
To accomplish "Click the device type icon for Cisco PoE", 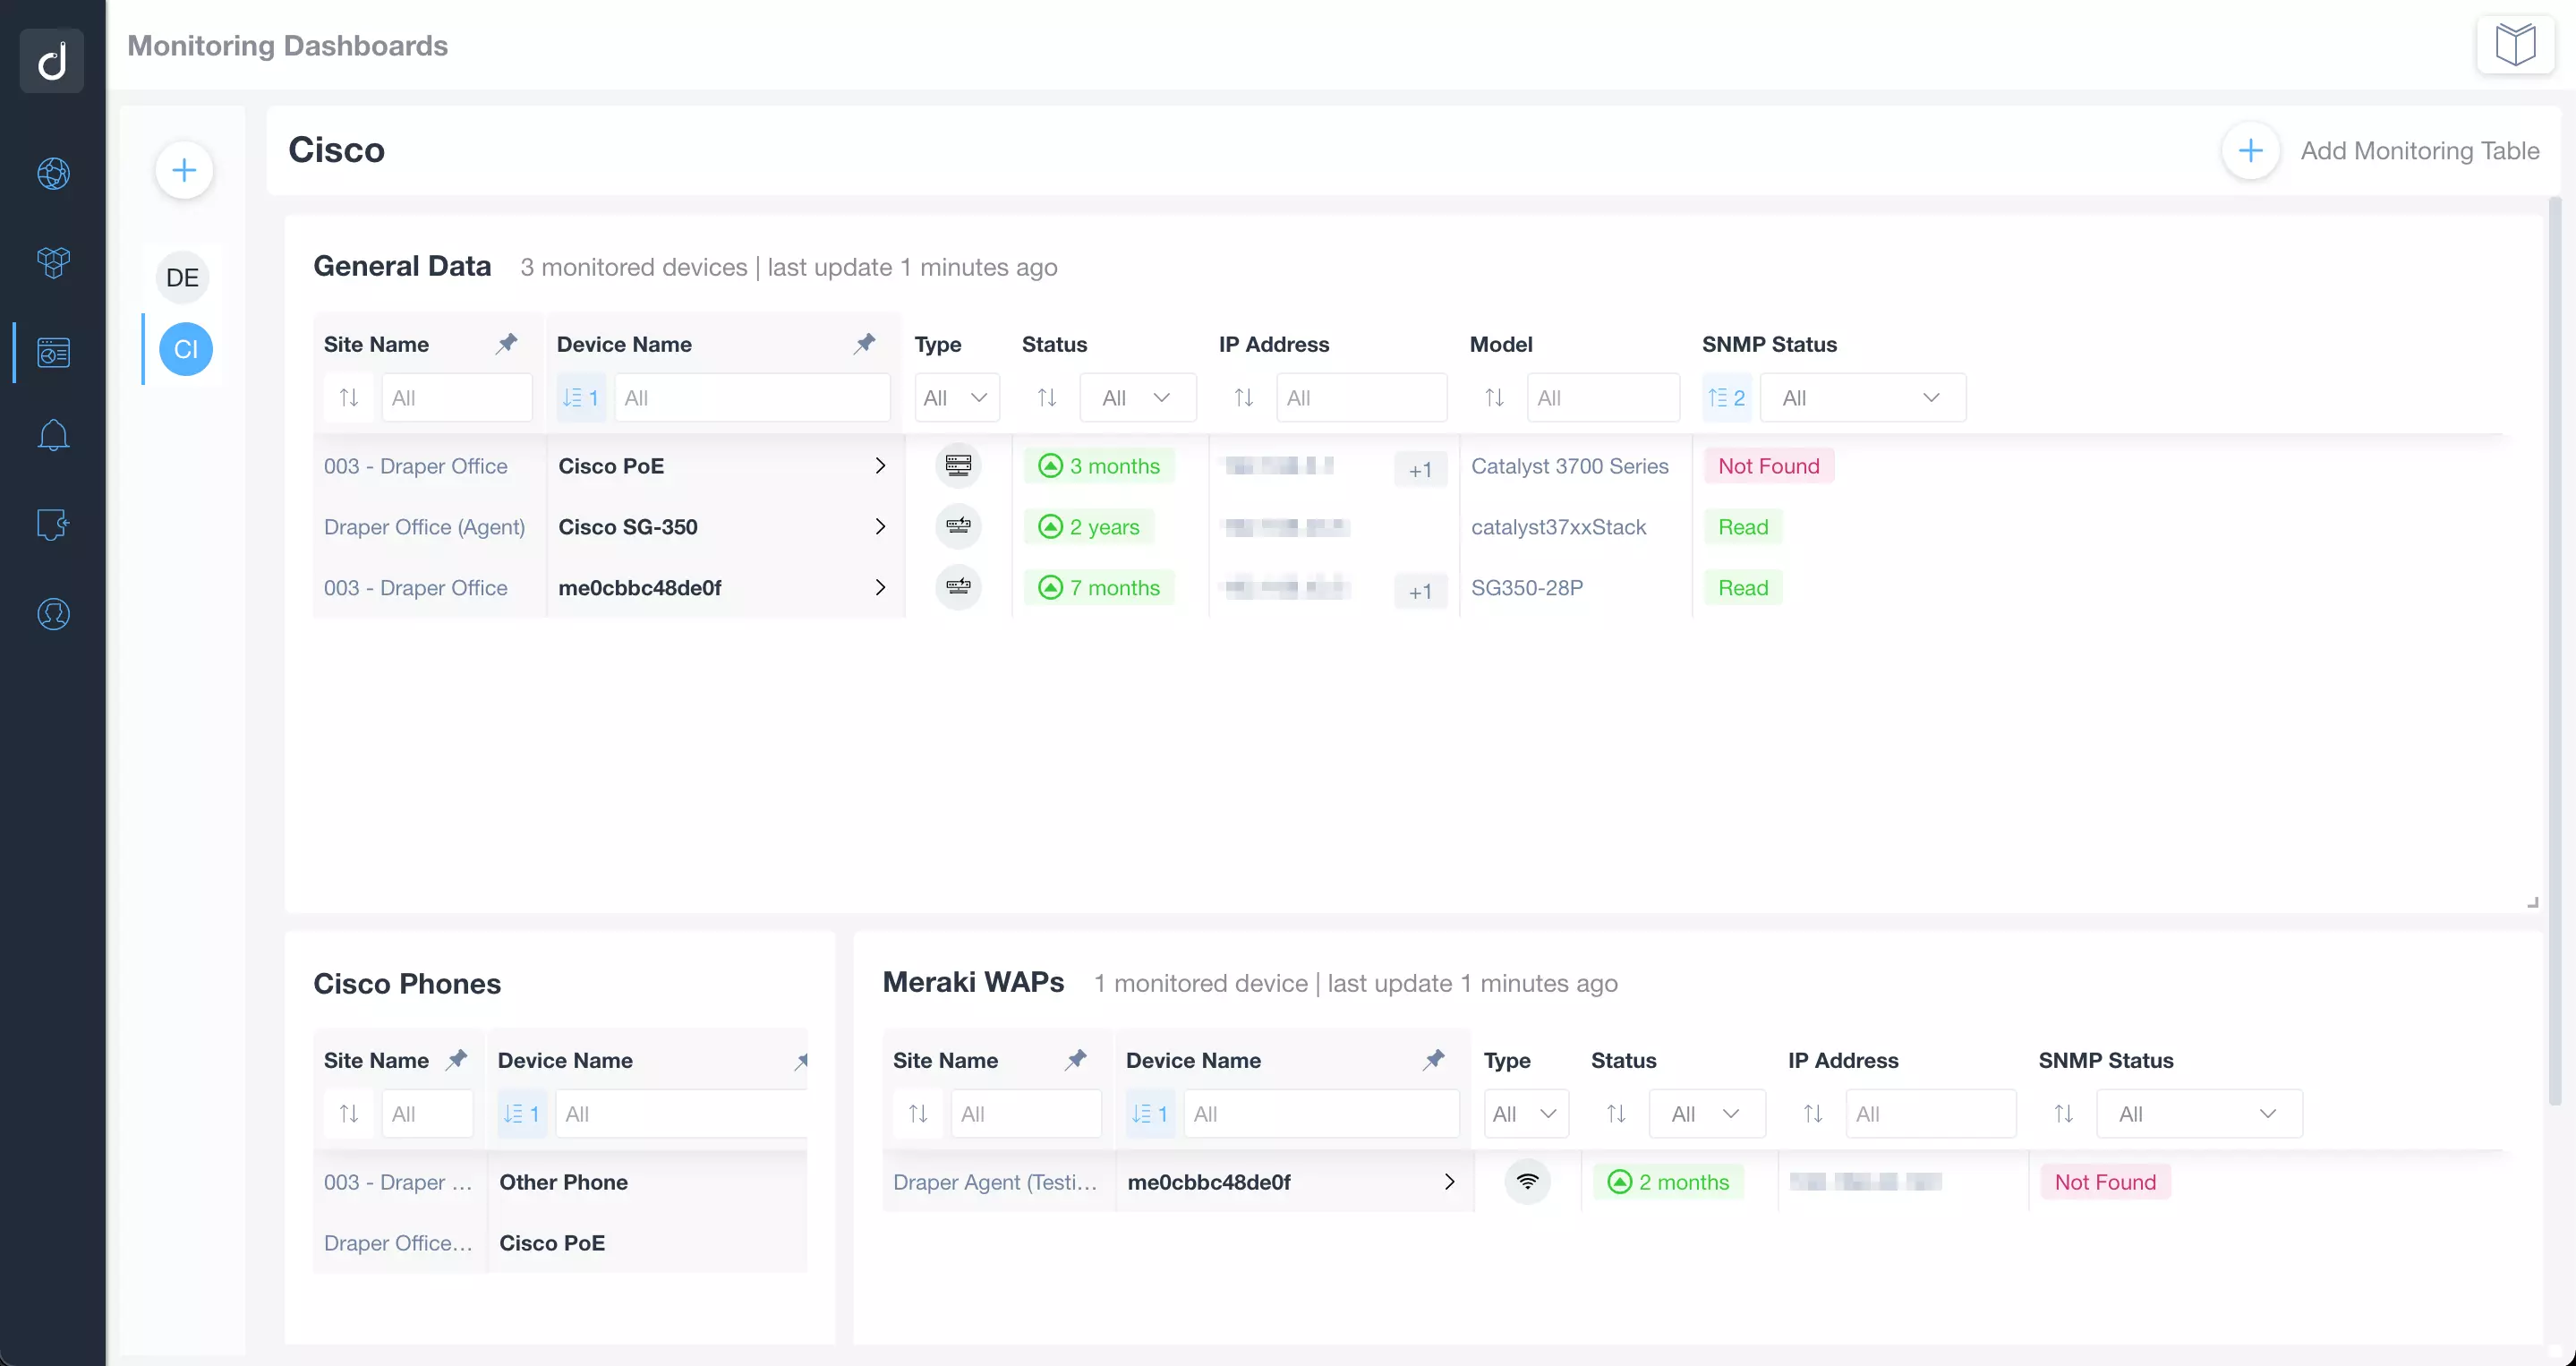I will [958, 466].
